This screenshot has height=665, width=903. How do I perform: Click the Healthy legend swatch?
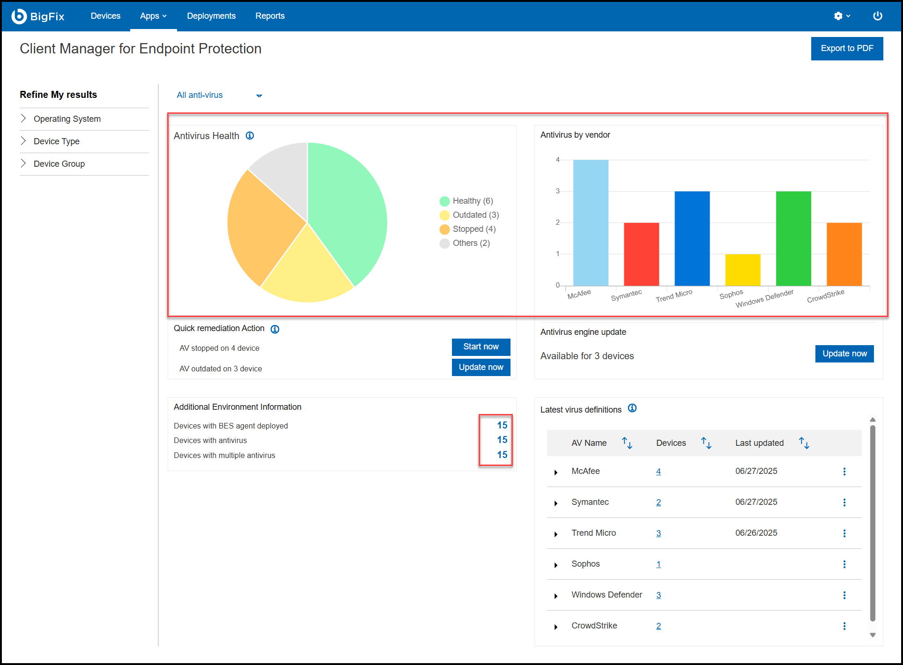point(444,201)
